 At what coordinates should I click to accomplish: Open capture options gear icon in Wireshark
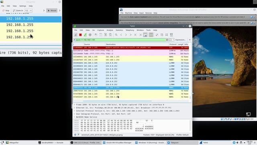coord(90,35)
